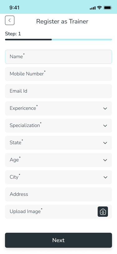
Task: Tap the back arrow icon
Action: pyautogui.click(x=10, y=20)
